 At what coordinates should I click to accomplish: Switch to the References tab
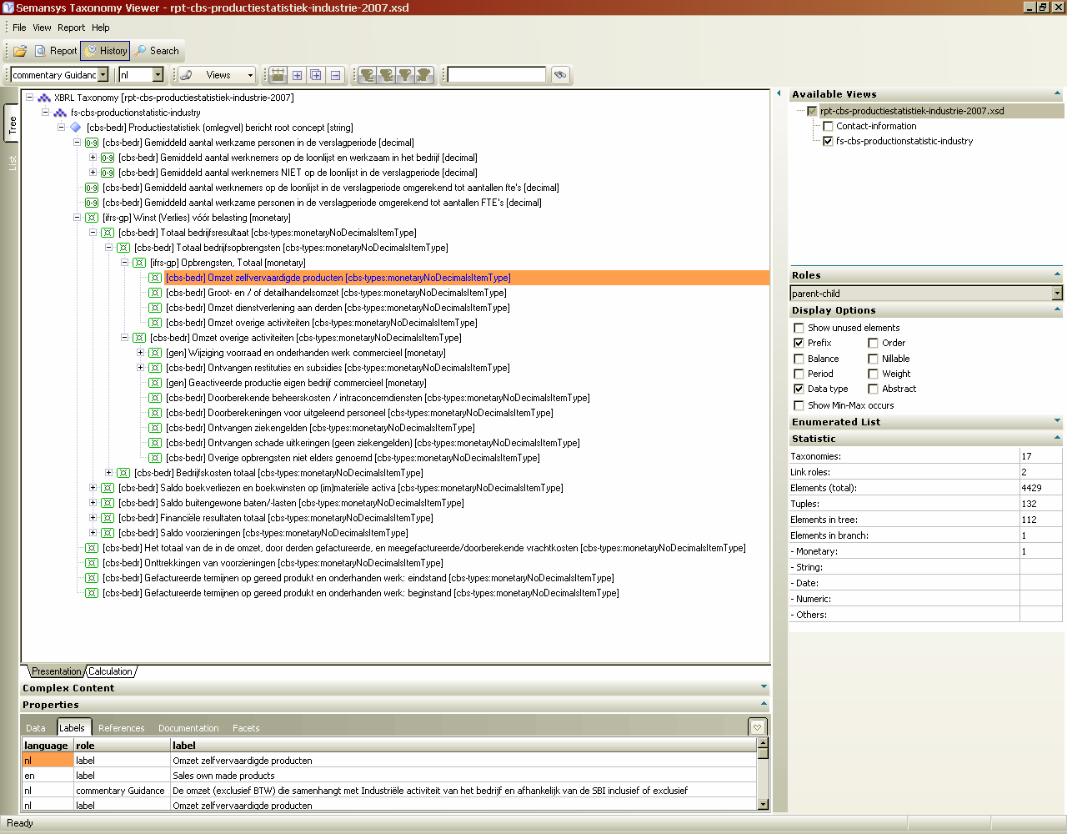121,728
